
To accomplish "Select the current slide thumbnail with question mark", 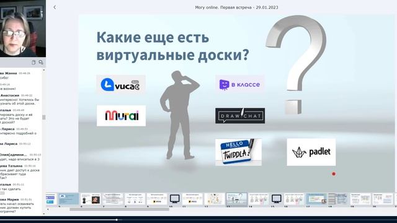I will click(x=236, y=199).
